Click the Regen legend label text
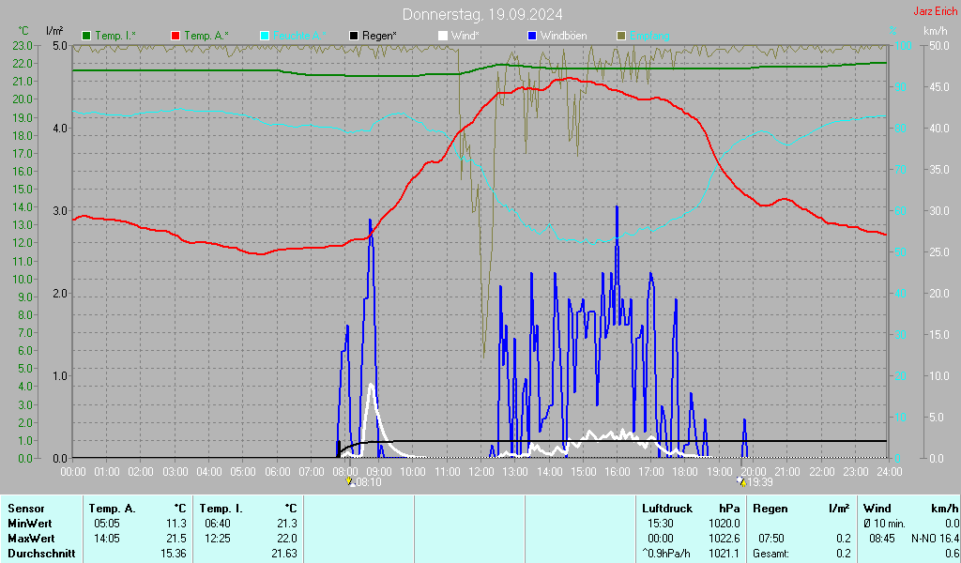The width and height of the screenshot is (961, 563). click(379, 36)
